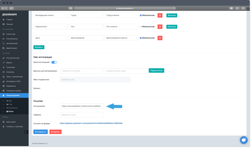Click the browser show tabs icon
The height and width of the screenshot is (148, 252).
[244, 8]
